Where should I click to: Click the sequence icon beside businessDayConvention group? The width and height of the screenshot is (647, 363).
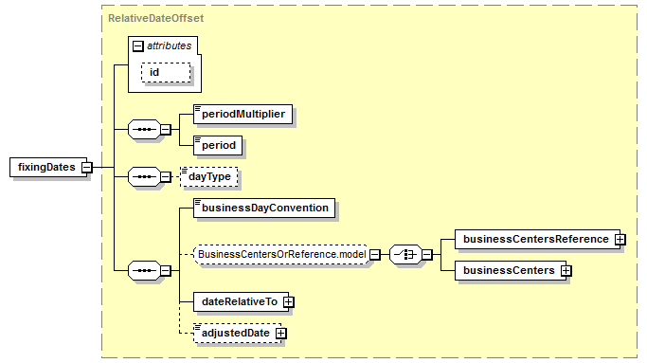[144, 271]
